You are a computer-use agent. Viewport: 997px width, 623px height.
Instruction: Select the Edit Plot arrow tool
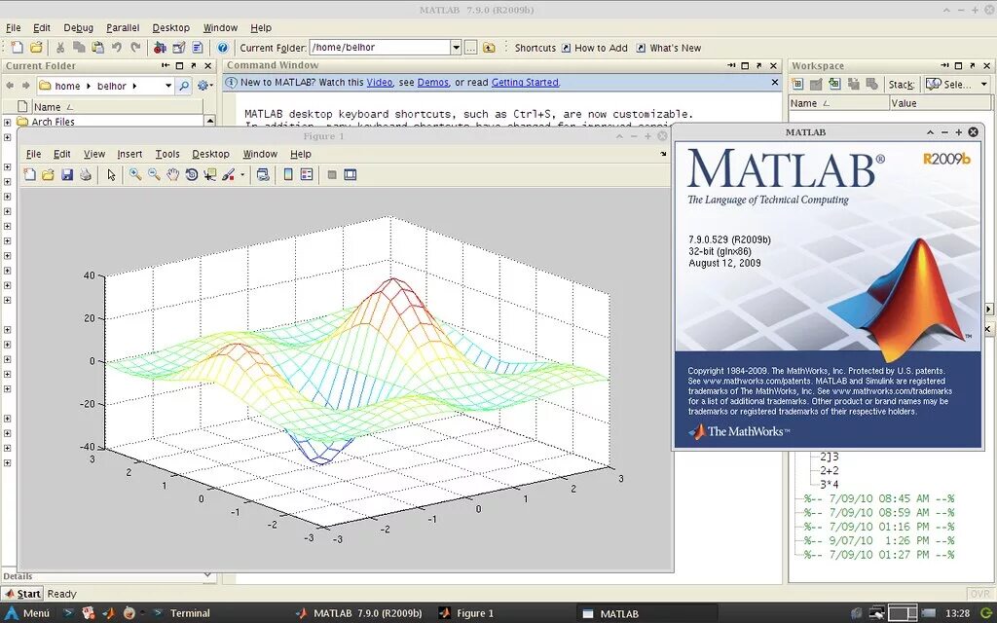(x=111, y=175)
